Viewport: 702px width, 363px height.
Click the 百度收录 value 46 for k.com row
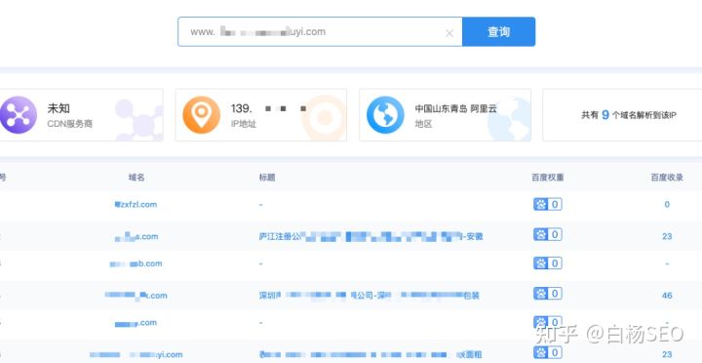pos(667,296)
